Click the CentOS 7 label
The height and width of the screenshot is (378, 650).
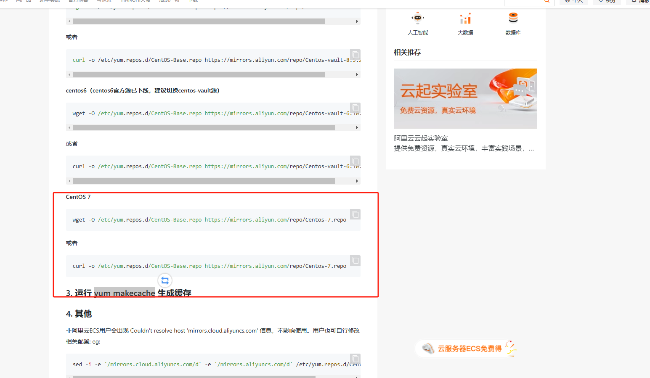click(x=78, y=197)
